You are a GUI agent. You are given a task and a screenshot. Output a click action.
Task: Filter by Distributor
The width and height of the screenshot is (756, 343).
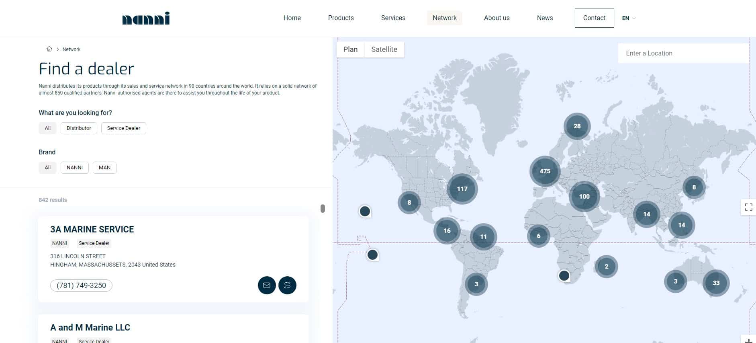coord(79,128)
